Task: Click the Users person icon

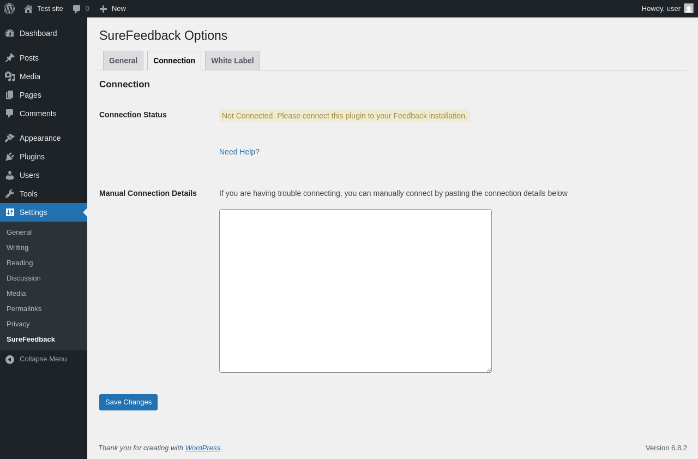Action: pos(10,175)
